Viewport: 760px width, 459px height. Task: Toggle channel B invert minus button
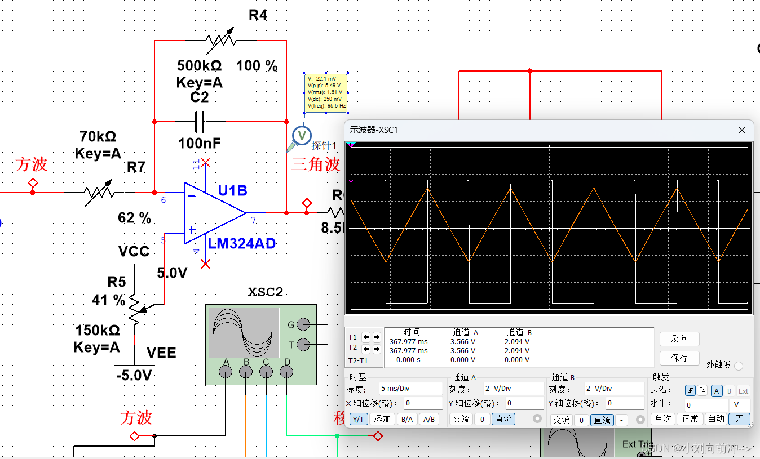pyautogui.click(x=621, y=420)
